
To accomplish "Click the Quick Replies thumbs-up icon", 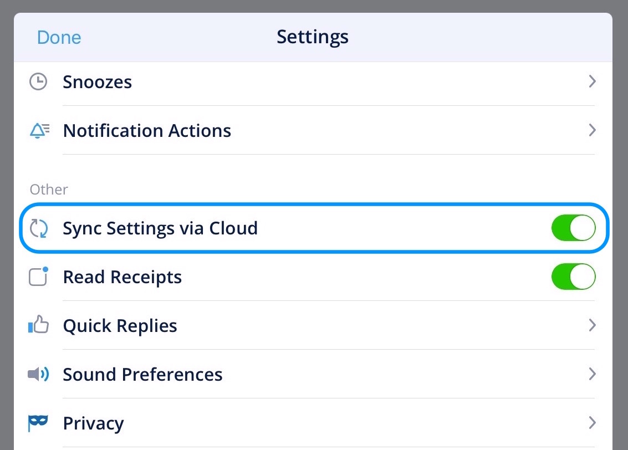I will click(x=39, y=326).
